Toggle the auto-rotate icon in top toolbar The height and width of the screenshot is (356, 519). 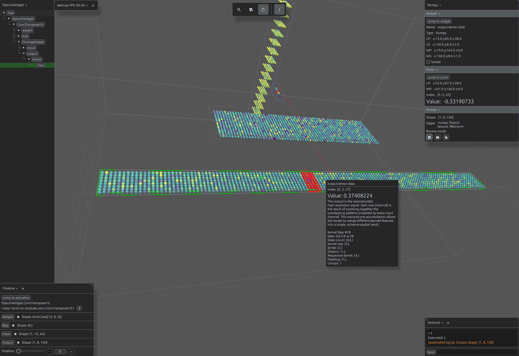(x=263, y=10)
